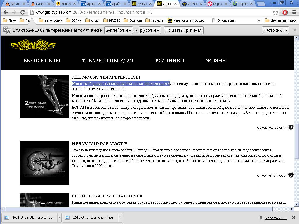Open the 'русский' target language dropdown
Screen dimensions: 299x224
149,30
